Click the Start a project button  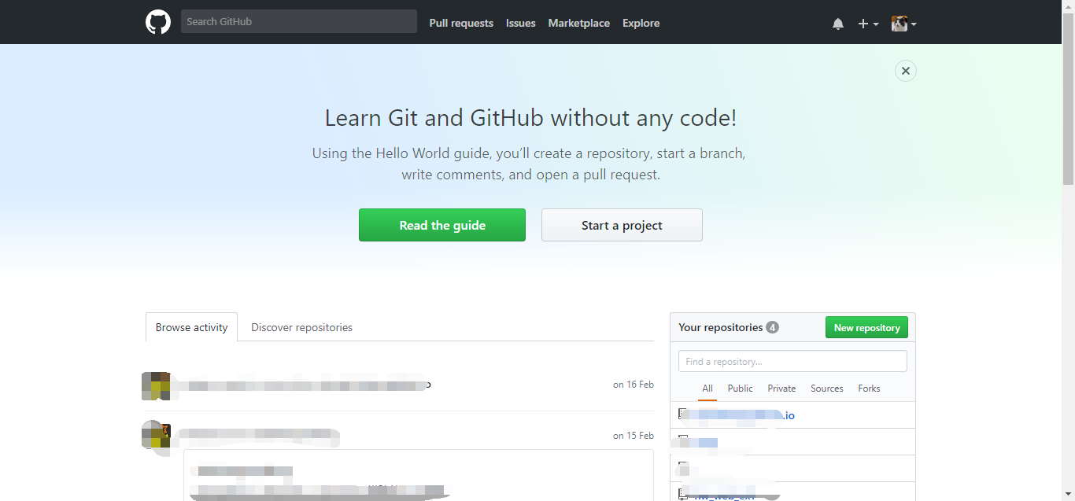coord(622,225)
